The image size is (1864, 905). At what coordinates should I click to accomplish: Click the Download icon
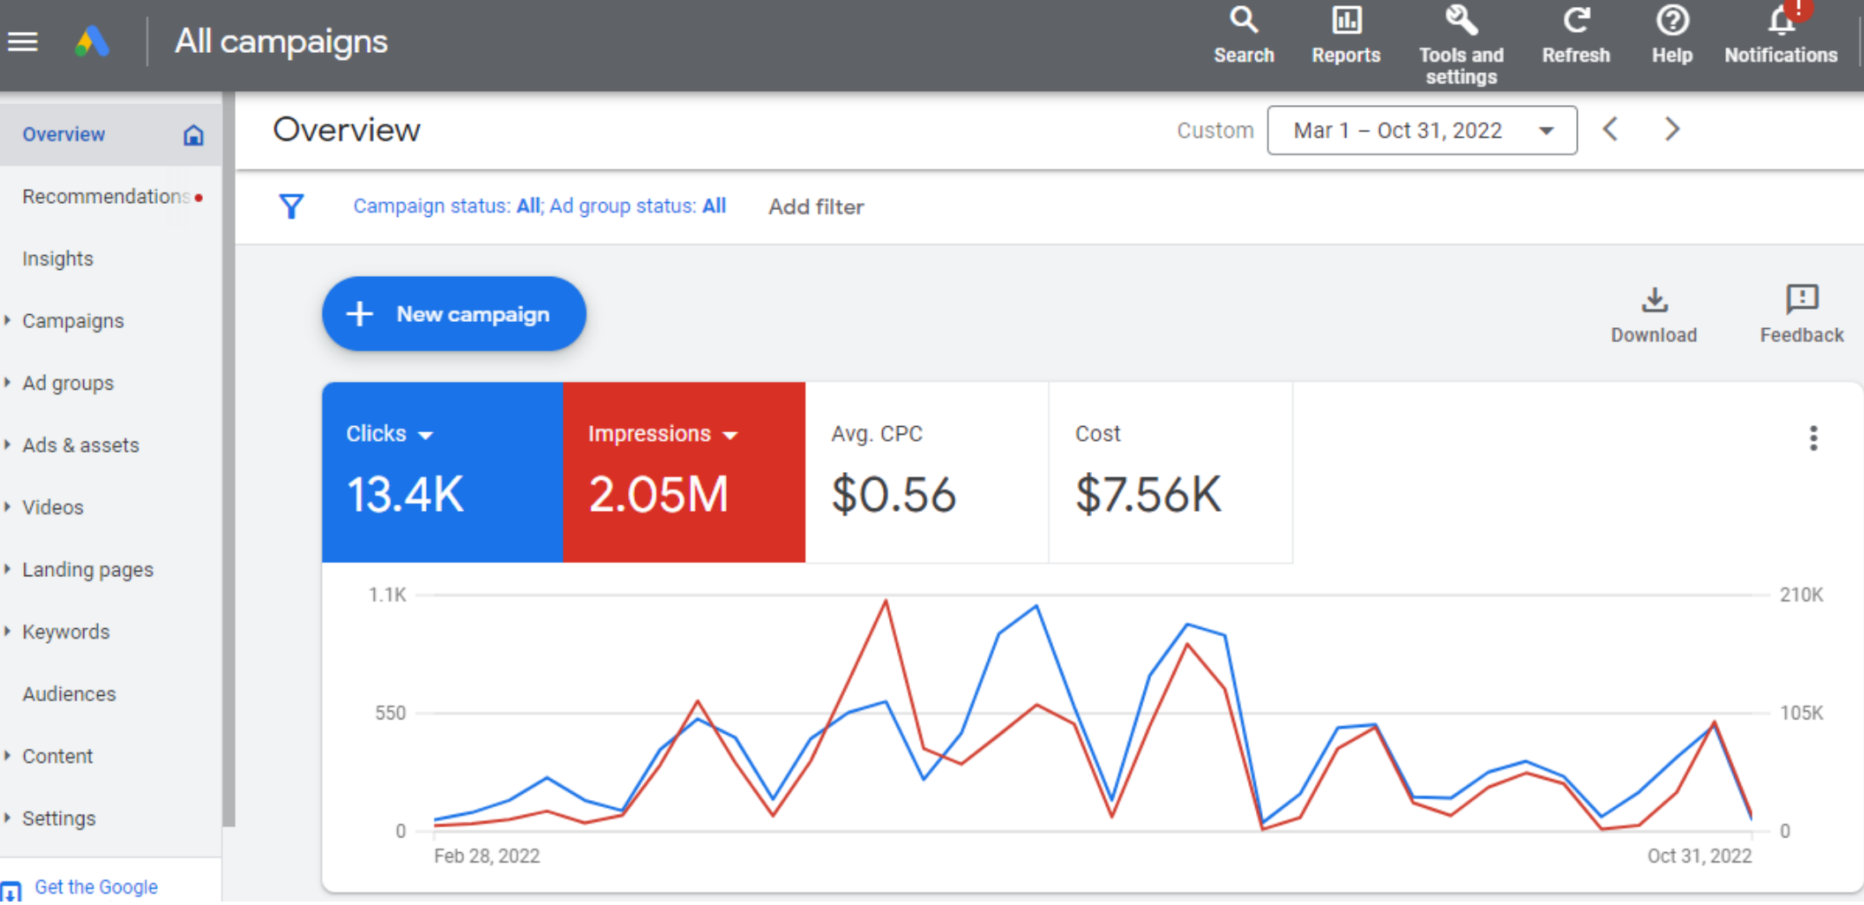1653,300
